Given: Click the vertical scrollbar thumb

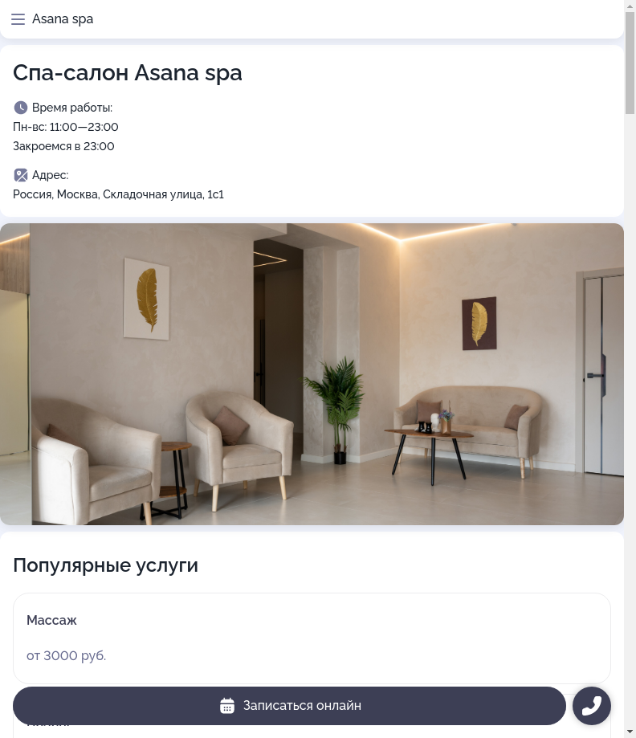Looking at the screenshot, I should click(630, 63).
